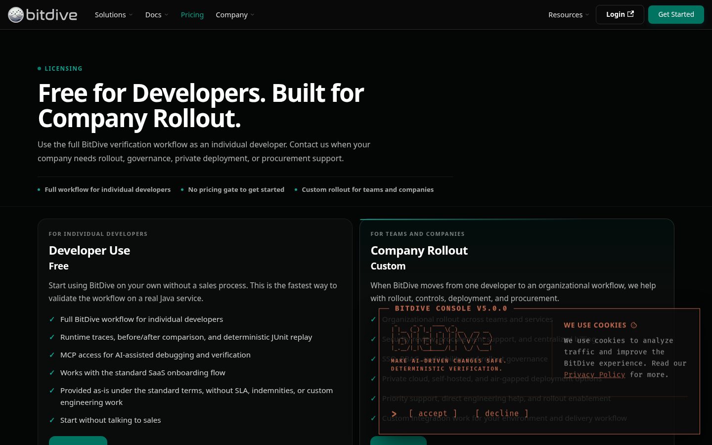Viewport: 712px width, 445px height.
Task: Click 'Start without talking to sales' feature
Action: coord(111,420)
